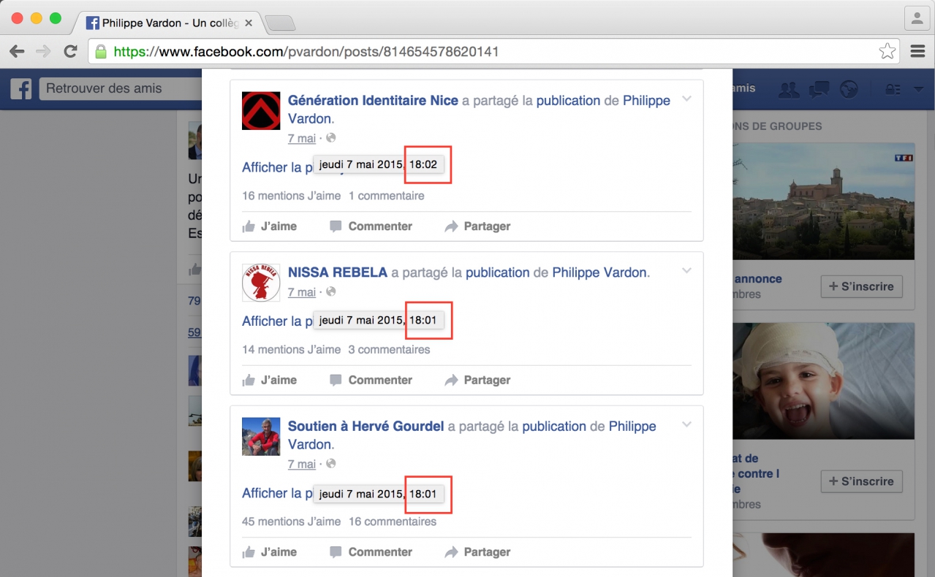Click 'Philippe Vardon' link in NISSA REBELA post

click(599, 272)
